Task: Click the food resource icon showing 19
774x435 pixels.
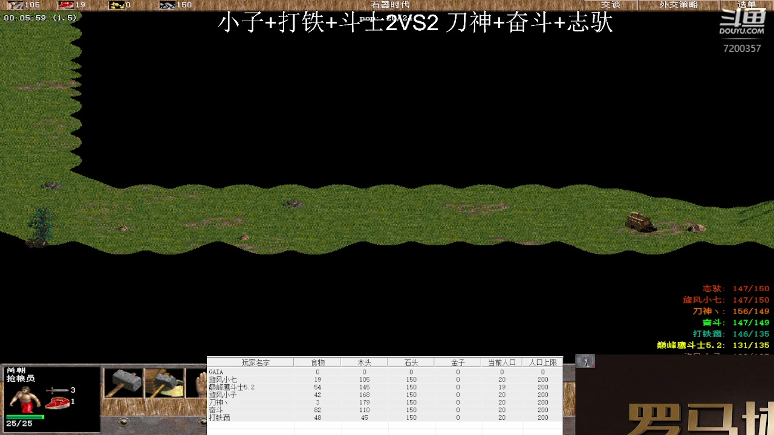Action: click(65, 5)
